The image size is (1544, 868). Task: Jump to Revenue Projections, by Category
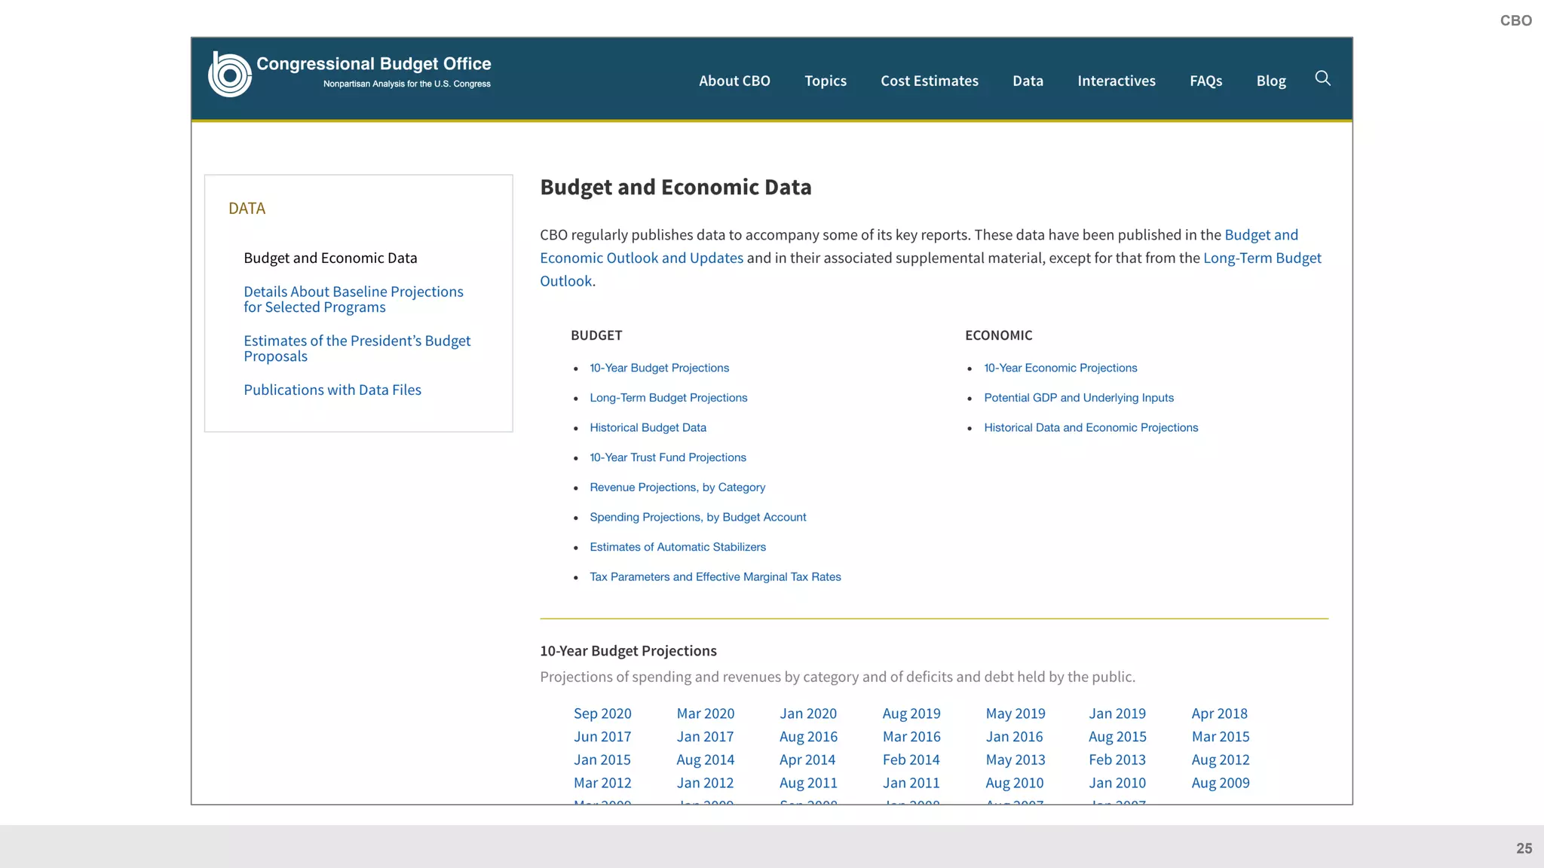coord(677,487)
